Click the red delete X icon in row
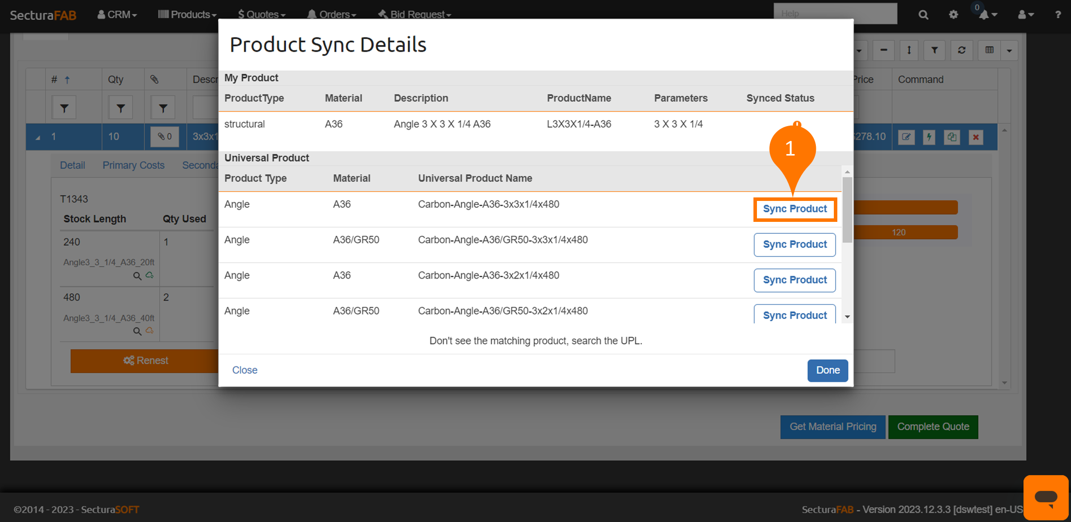Screen dimensions: 1071x522 coord(976,137)
